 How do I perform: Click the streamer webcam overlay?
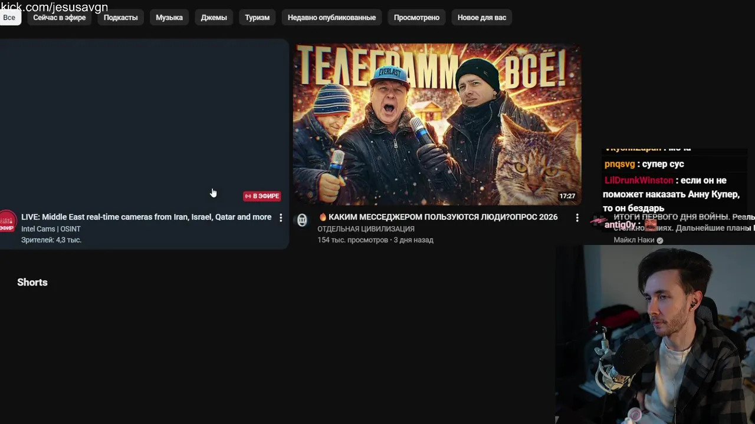[x=655, y=334]
